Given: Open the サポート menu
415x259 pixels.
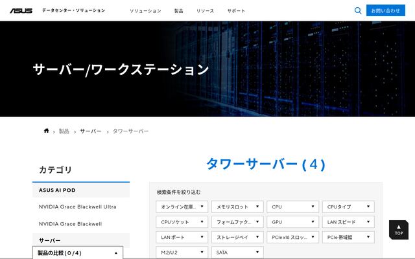Looking at the screenshot, I should click(x=236, y=11).
